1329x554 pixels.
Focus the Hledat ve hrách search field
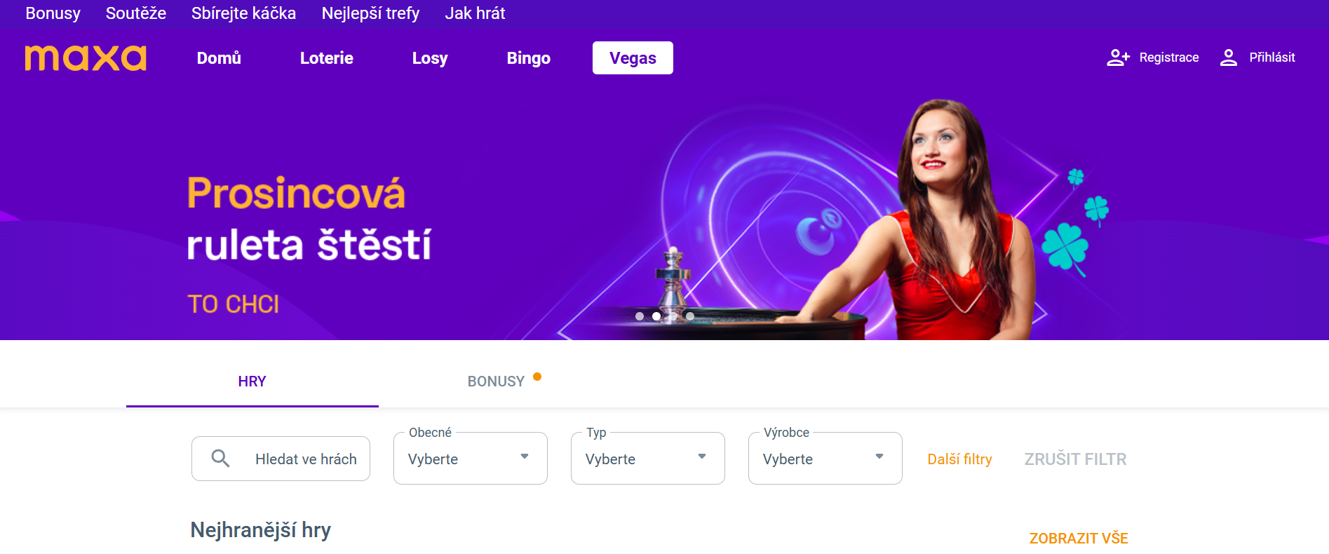pos(281,459)
